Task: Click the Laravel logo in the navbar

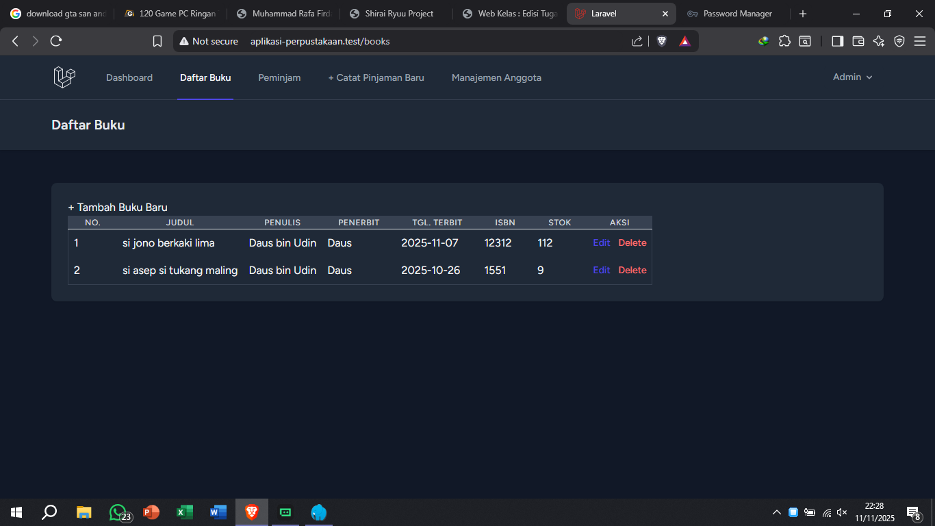Action: pyautogui.click(x=64, y=77)
